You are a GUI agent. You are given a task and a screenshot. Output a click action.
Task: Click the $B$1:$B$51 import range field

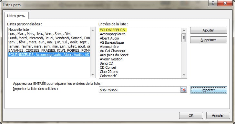(139, 90)
